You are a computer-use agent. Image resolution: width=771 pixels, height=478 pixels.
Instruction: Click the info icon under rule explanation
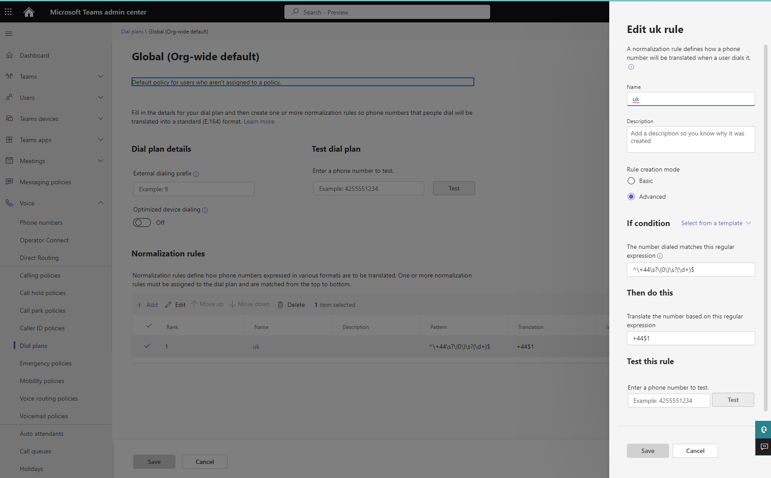[x=631, y=67]
